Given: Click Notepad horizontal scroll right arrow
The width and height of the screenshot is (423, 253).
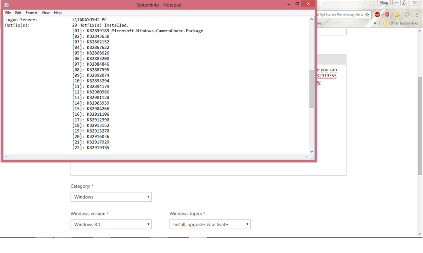Looking at the screenshot, I should (307, 157).
